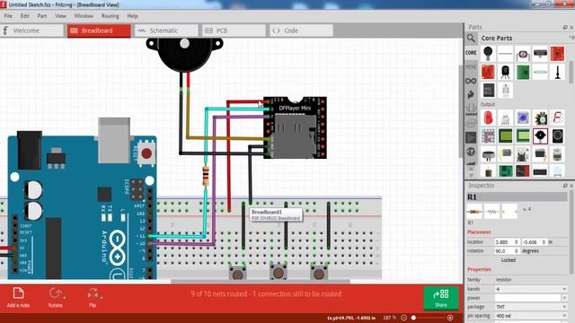Switch to the Welcome tab
Image resolution: width=575 pixels, height=323 pixels.
[32, 31]
